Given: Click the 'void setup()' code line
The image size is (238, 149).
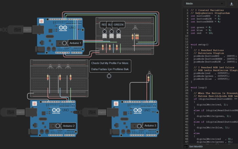Looking at the screenshot, I should click(x=200, y=44).
